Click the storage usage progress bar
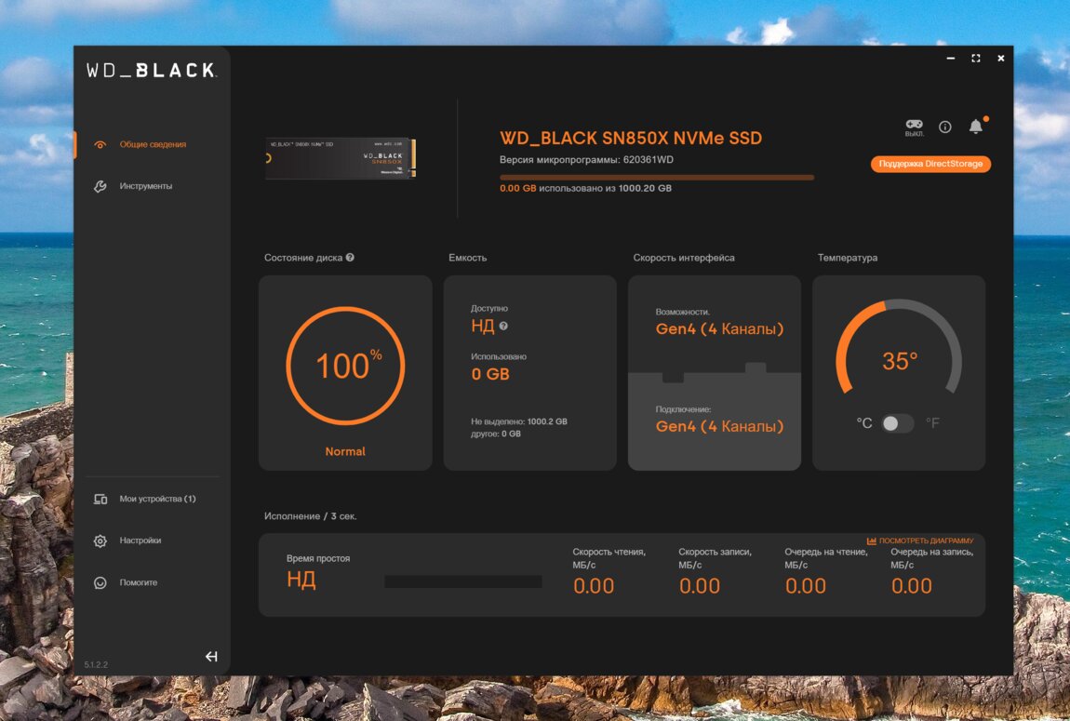The height and width of the screenshot is (721, 1070). click(x=656, y=177)
